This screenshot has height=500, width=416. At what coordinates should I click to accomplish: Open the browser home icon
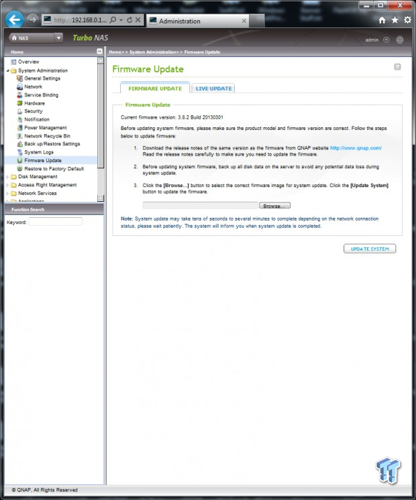click(382, 20)
